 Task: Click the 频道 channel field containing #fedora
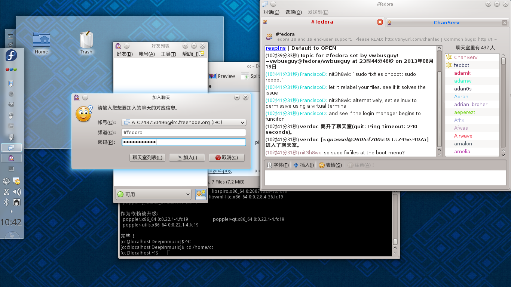(184, 132)
